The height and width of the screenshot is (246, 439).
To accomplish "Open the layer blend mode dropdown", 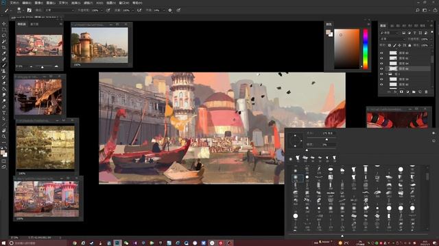I will point(392,39).
